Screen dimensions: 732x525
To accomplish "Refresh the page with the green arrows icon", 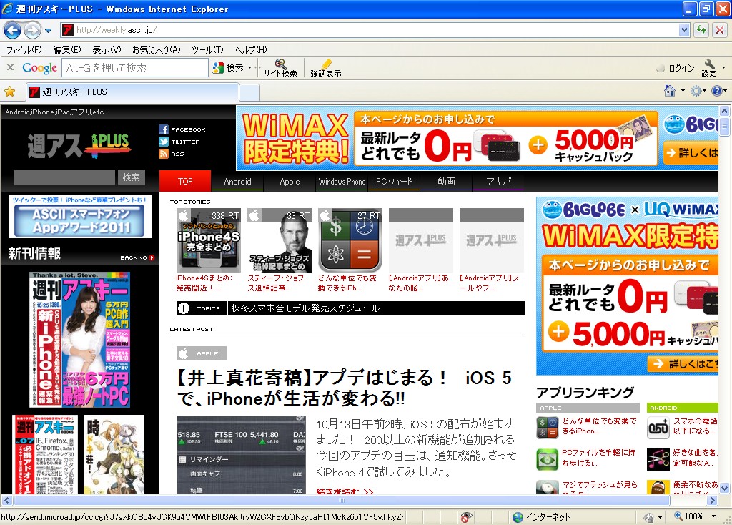I will pyautogui.click(x=701, y=30).
